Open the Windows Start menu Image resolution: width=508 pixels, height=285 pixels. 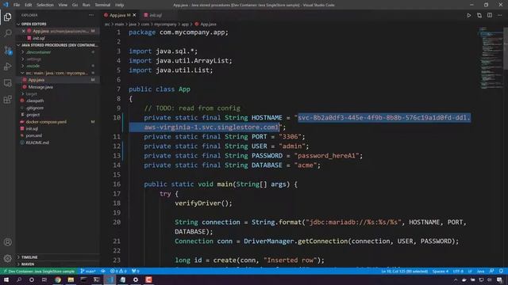tap(6, 279)
